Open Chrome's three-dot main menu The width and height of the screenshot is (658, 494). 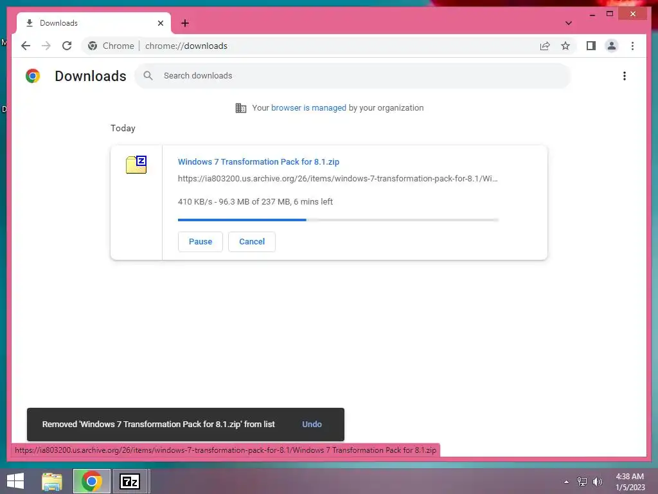pos(632,46)
